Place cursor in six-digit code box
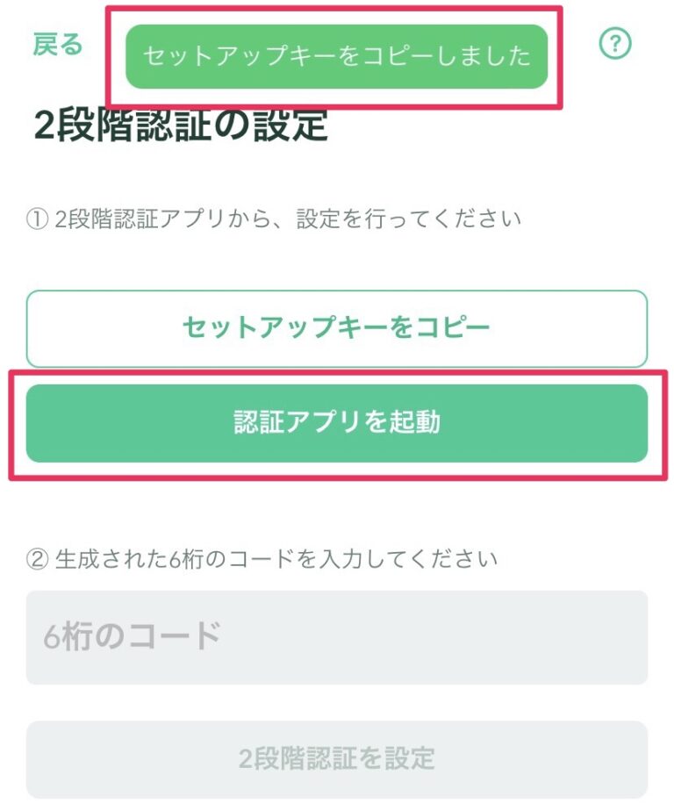674x811 pixels. click(x=337, y=637)
